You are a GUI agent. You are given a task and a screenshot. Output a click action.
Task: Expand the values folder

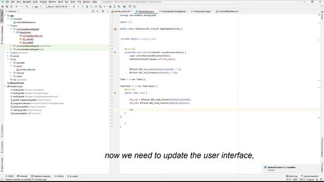(11, 76)
